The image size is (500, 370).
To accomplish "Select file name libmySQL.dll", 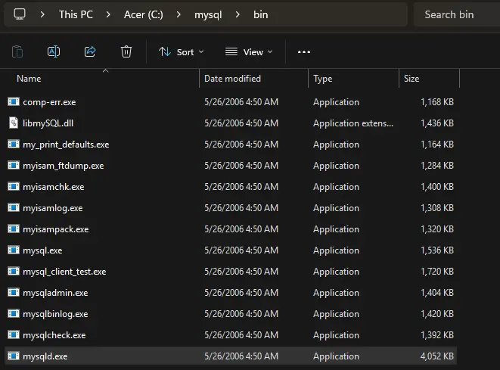I will 48,123.
